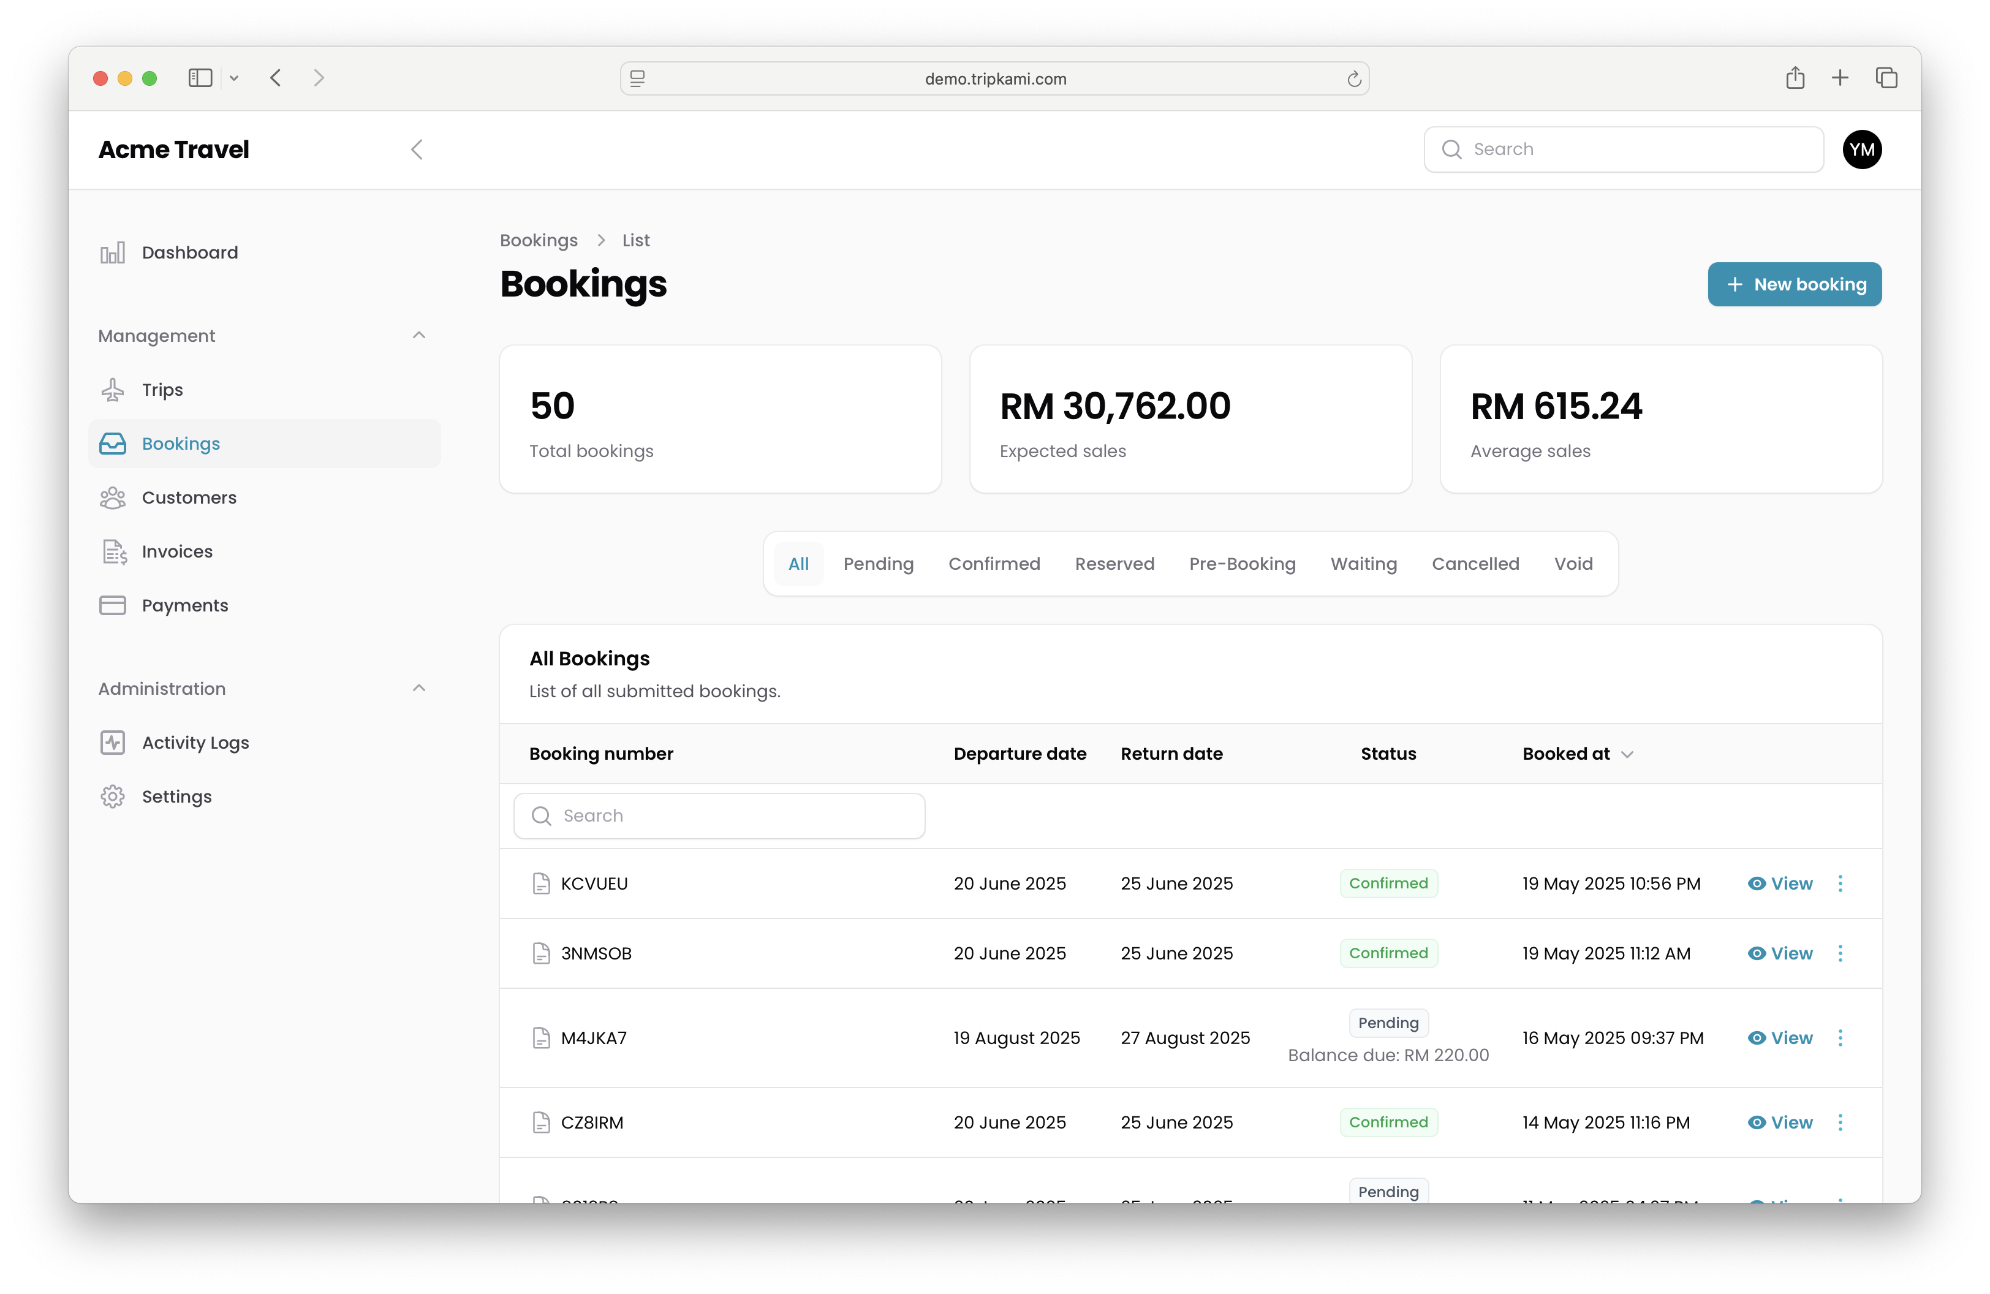This screenshot has height=1294, width=1990.
Task: Open the Dashboard panel icon
Action: [x=113, y=252]
